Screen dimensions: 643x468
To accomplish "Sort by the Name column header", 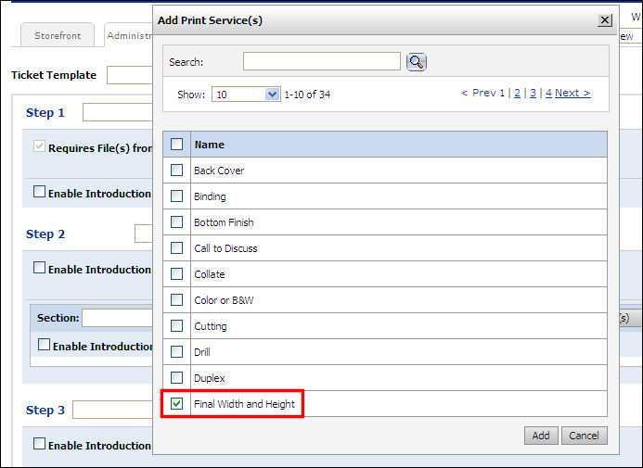I will pyautogui.click(x=209, y=145).
